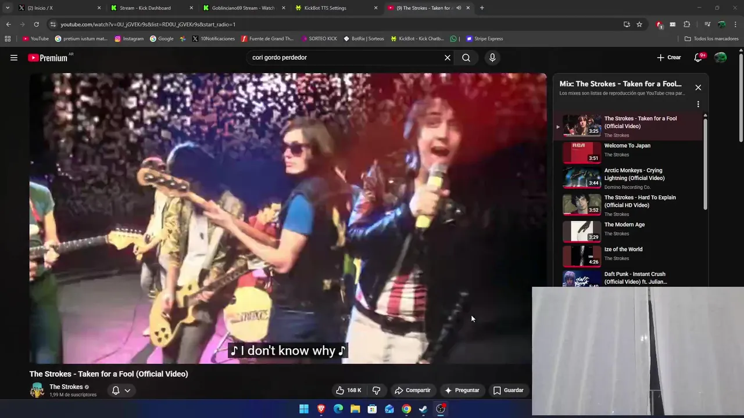Open Steam from taskbar

[x=423, y=409]
